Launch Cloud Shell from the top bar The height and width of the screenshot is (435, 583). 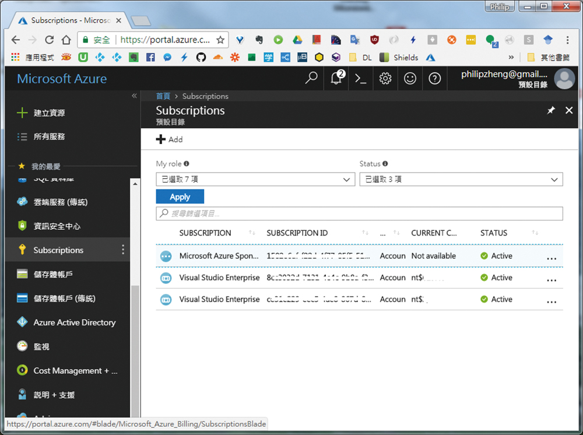(361, 78)
